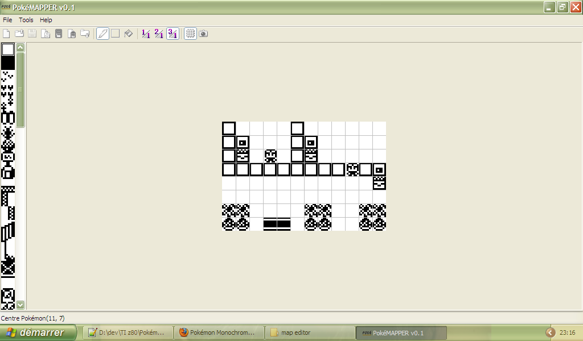Select the pencil drawing tool
Viewport: 583px width, 341px height.
click(x=102, y=34)
